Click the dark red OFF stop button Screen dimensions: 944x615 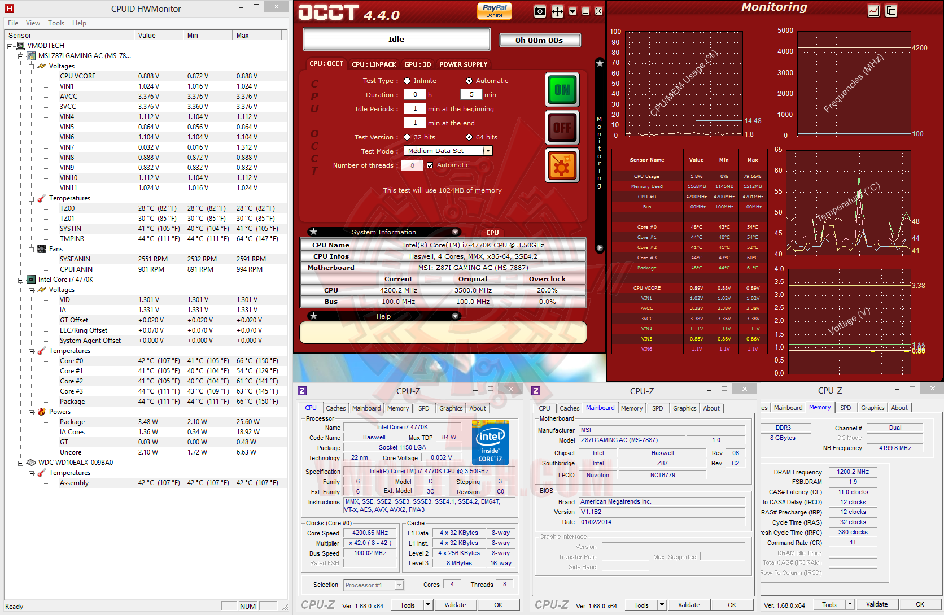click(x=562, y=128)
